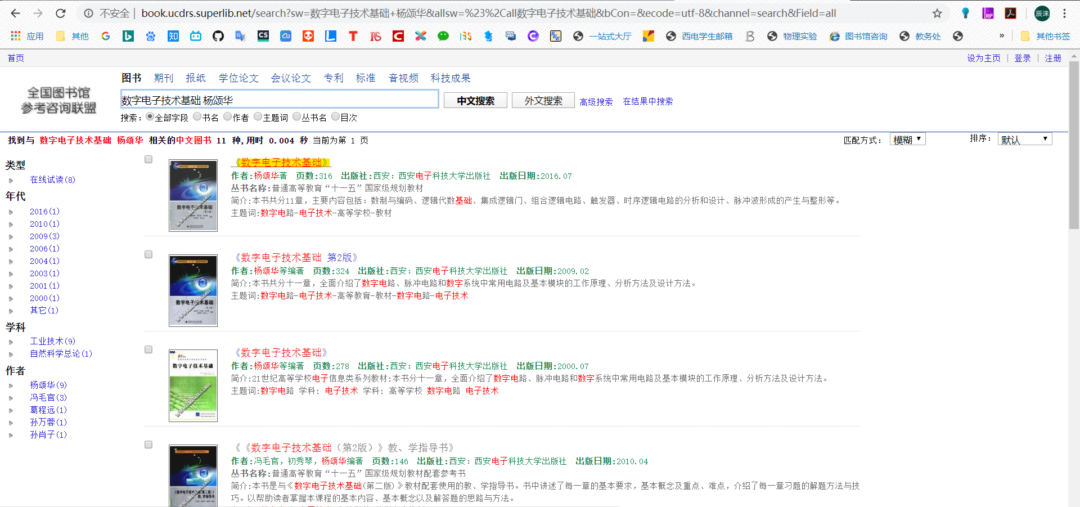Viewport: 1080px width, 507px height.
Task: Select the 书名 search radio button
Action: coord(197,116)
